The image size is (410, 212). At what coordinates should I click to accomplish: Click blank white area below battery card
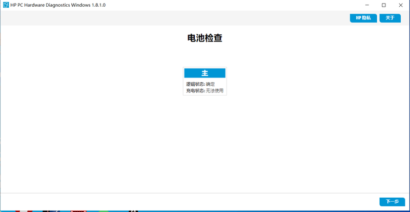click(x=204, y=144)
